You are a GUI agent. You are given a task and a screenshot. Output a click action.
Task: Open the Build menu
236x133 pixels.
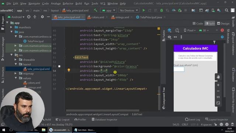pyautogui.click(x=79, y=3)
